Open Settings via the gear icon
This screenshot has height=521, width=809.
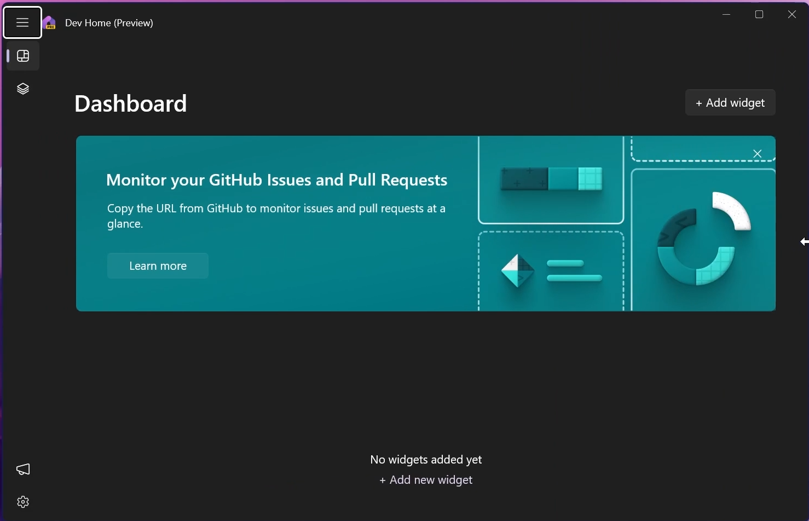click(23, 502)
